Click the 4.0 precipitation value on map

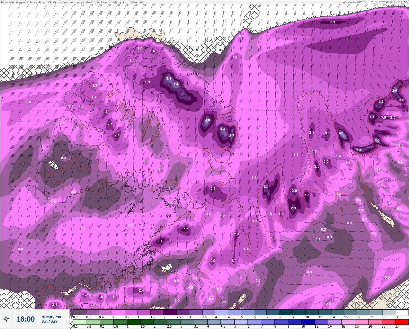click(x=377, y=140)
